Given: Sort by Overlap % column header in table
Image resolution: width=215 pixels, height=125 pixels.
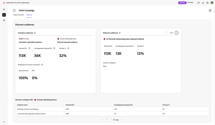Looking at the screenshot, I should point(166,105).
